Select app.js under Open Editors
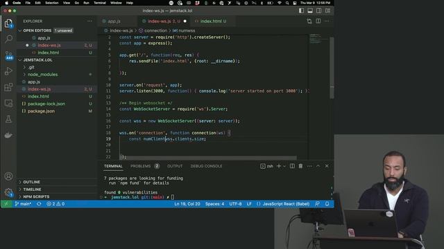 [57, 38]
